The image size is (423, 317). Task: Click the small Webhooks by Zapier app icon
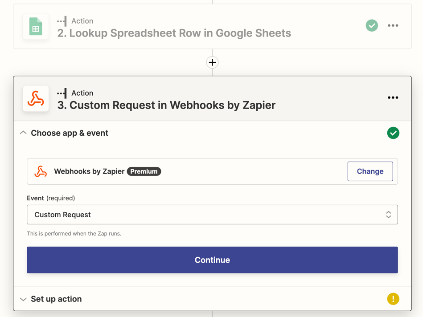[41, 171]
